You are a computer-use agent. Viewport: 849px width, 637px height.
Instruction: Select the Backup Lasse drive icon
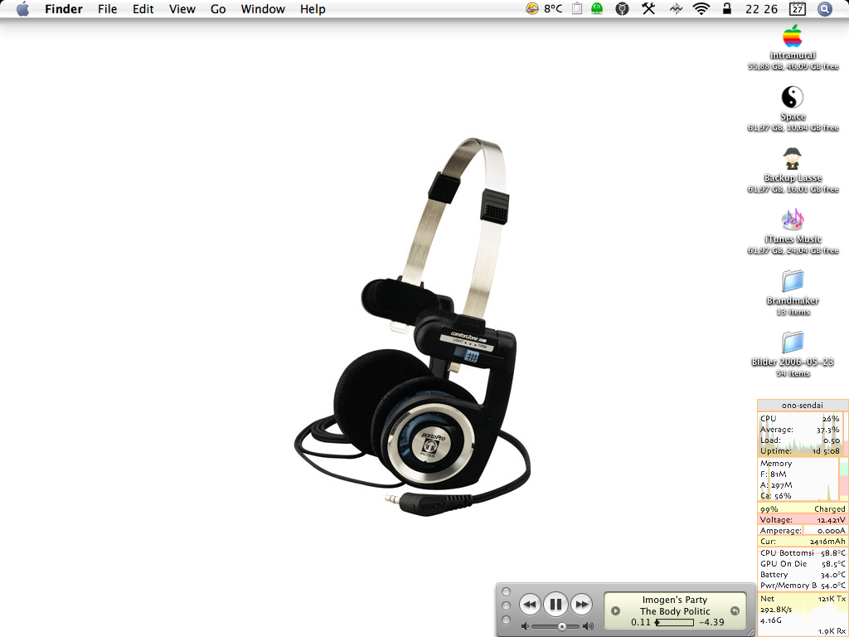tap(792, 158)
